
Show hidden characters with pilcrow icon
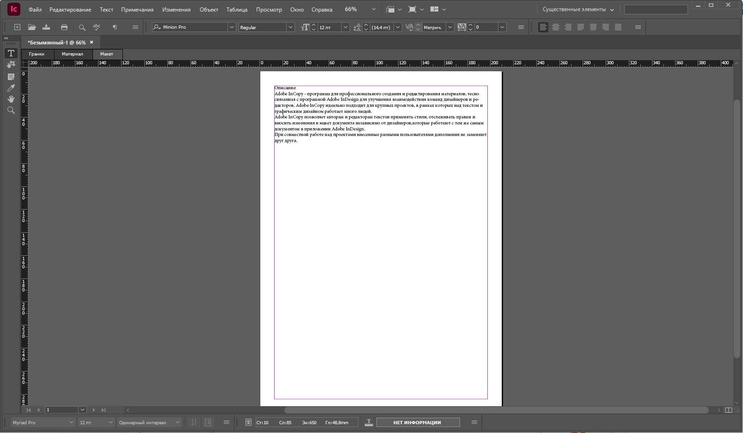pyautogui.click(x=115, y=27)
